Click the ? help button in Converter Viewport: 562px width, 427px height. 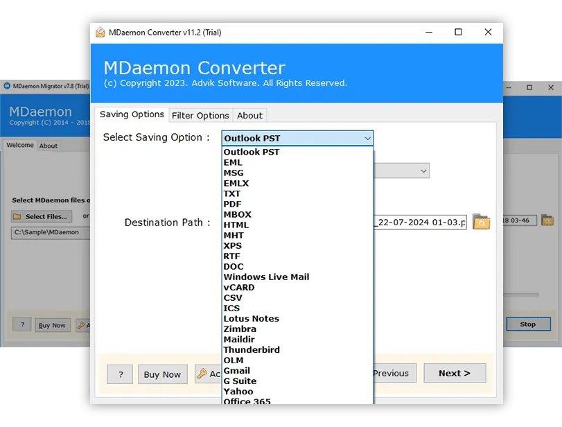point(120,374)
